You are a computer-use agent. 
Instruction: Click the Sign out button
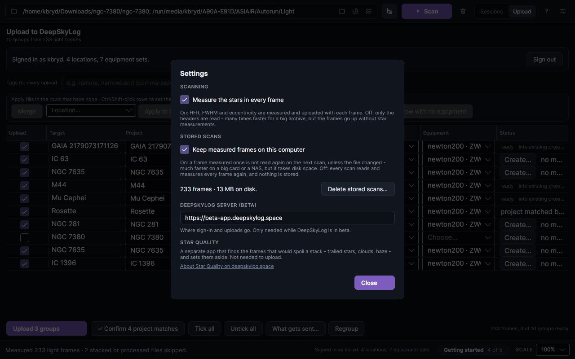pyautogui.click(x=544, y=59)
